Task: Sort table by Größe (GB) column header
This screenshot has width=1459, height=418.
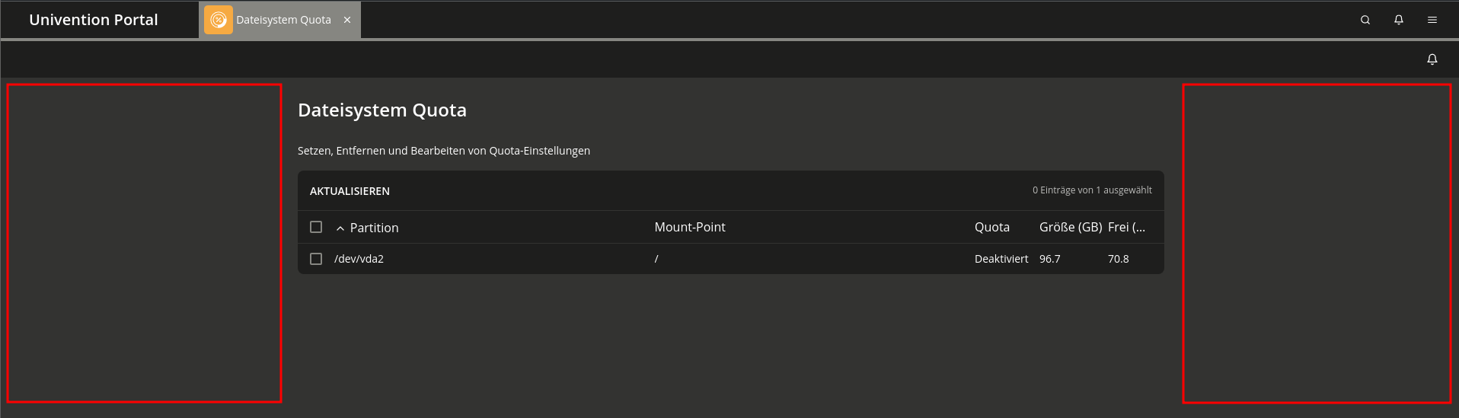Action: pyautogui.click(x=1071, y=227)
